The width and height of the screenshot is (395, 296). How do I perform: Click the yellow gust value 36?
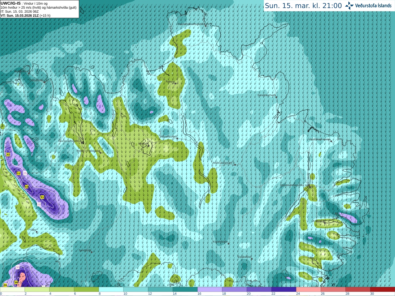click(16, 282)
